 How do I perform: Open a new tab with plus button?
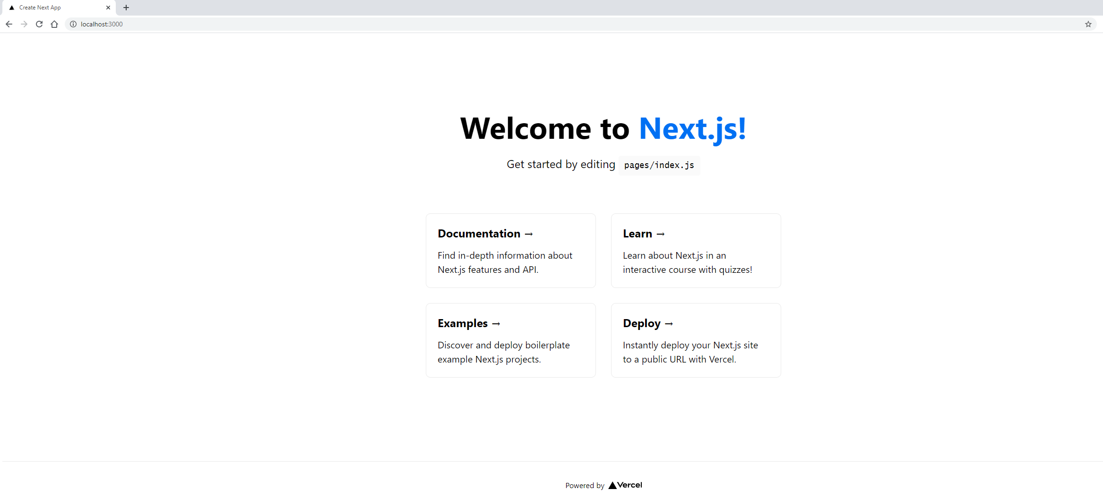pyautogui.click(x=126, y=8)
